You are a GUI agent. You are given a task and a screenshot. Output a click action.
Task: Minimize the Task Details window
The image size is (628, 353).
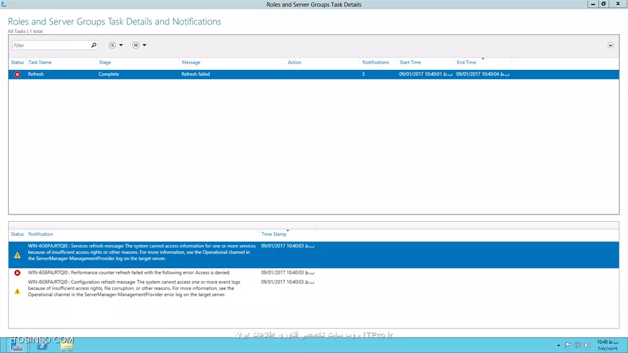click(x=593, y=4)
